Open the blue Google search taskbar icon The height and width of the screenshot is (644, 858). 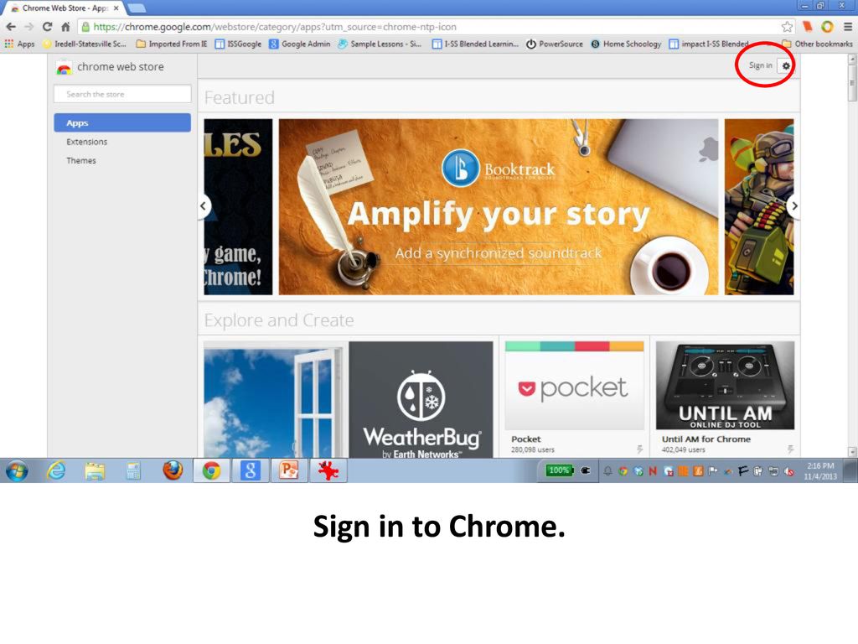pos(250,471)
